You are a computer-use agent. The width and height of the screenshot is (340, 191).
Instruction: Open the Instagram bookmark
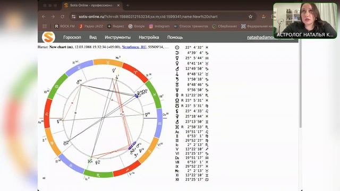[159, 26]
